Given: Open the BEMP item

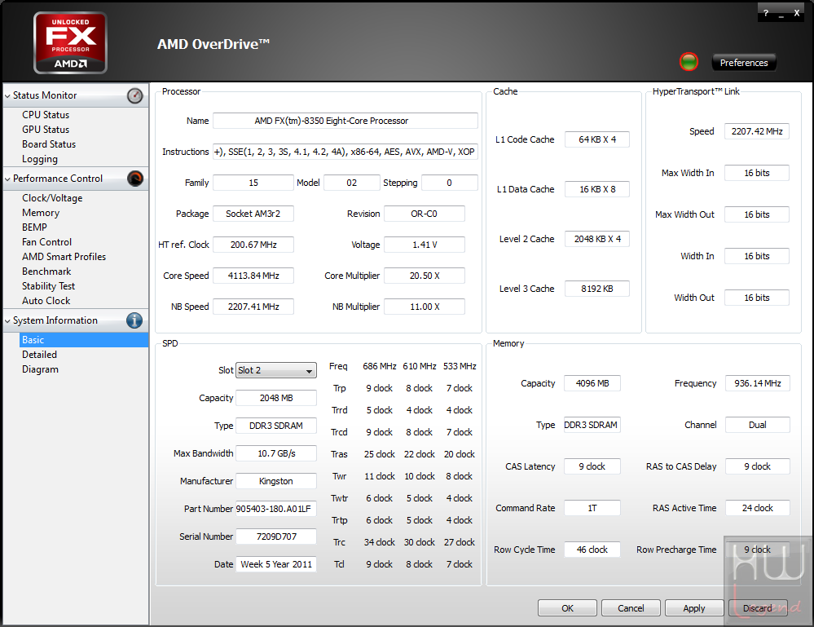Looking at the screenshot, I should click(34, 227).
